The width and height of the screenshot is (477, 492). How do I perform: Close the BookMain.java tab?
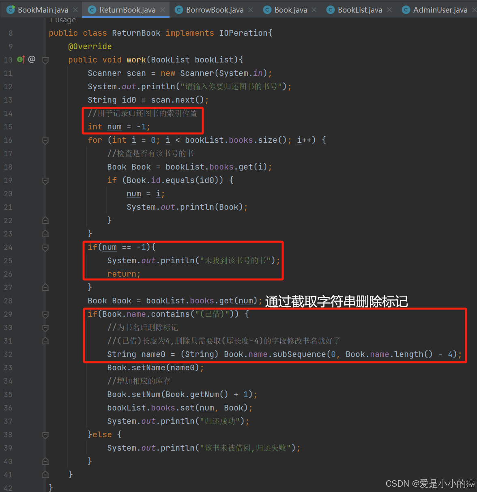[x=75, y=10]
